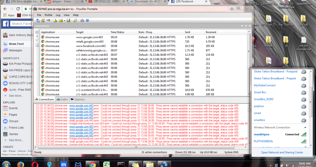This screenshot has width=316, height=167.
Task: Reload the page in Chrome browser
Action: click(x=18, y=9)
